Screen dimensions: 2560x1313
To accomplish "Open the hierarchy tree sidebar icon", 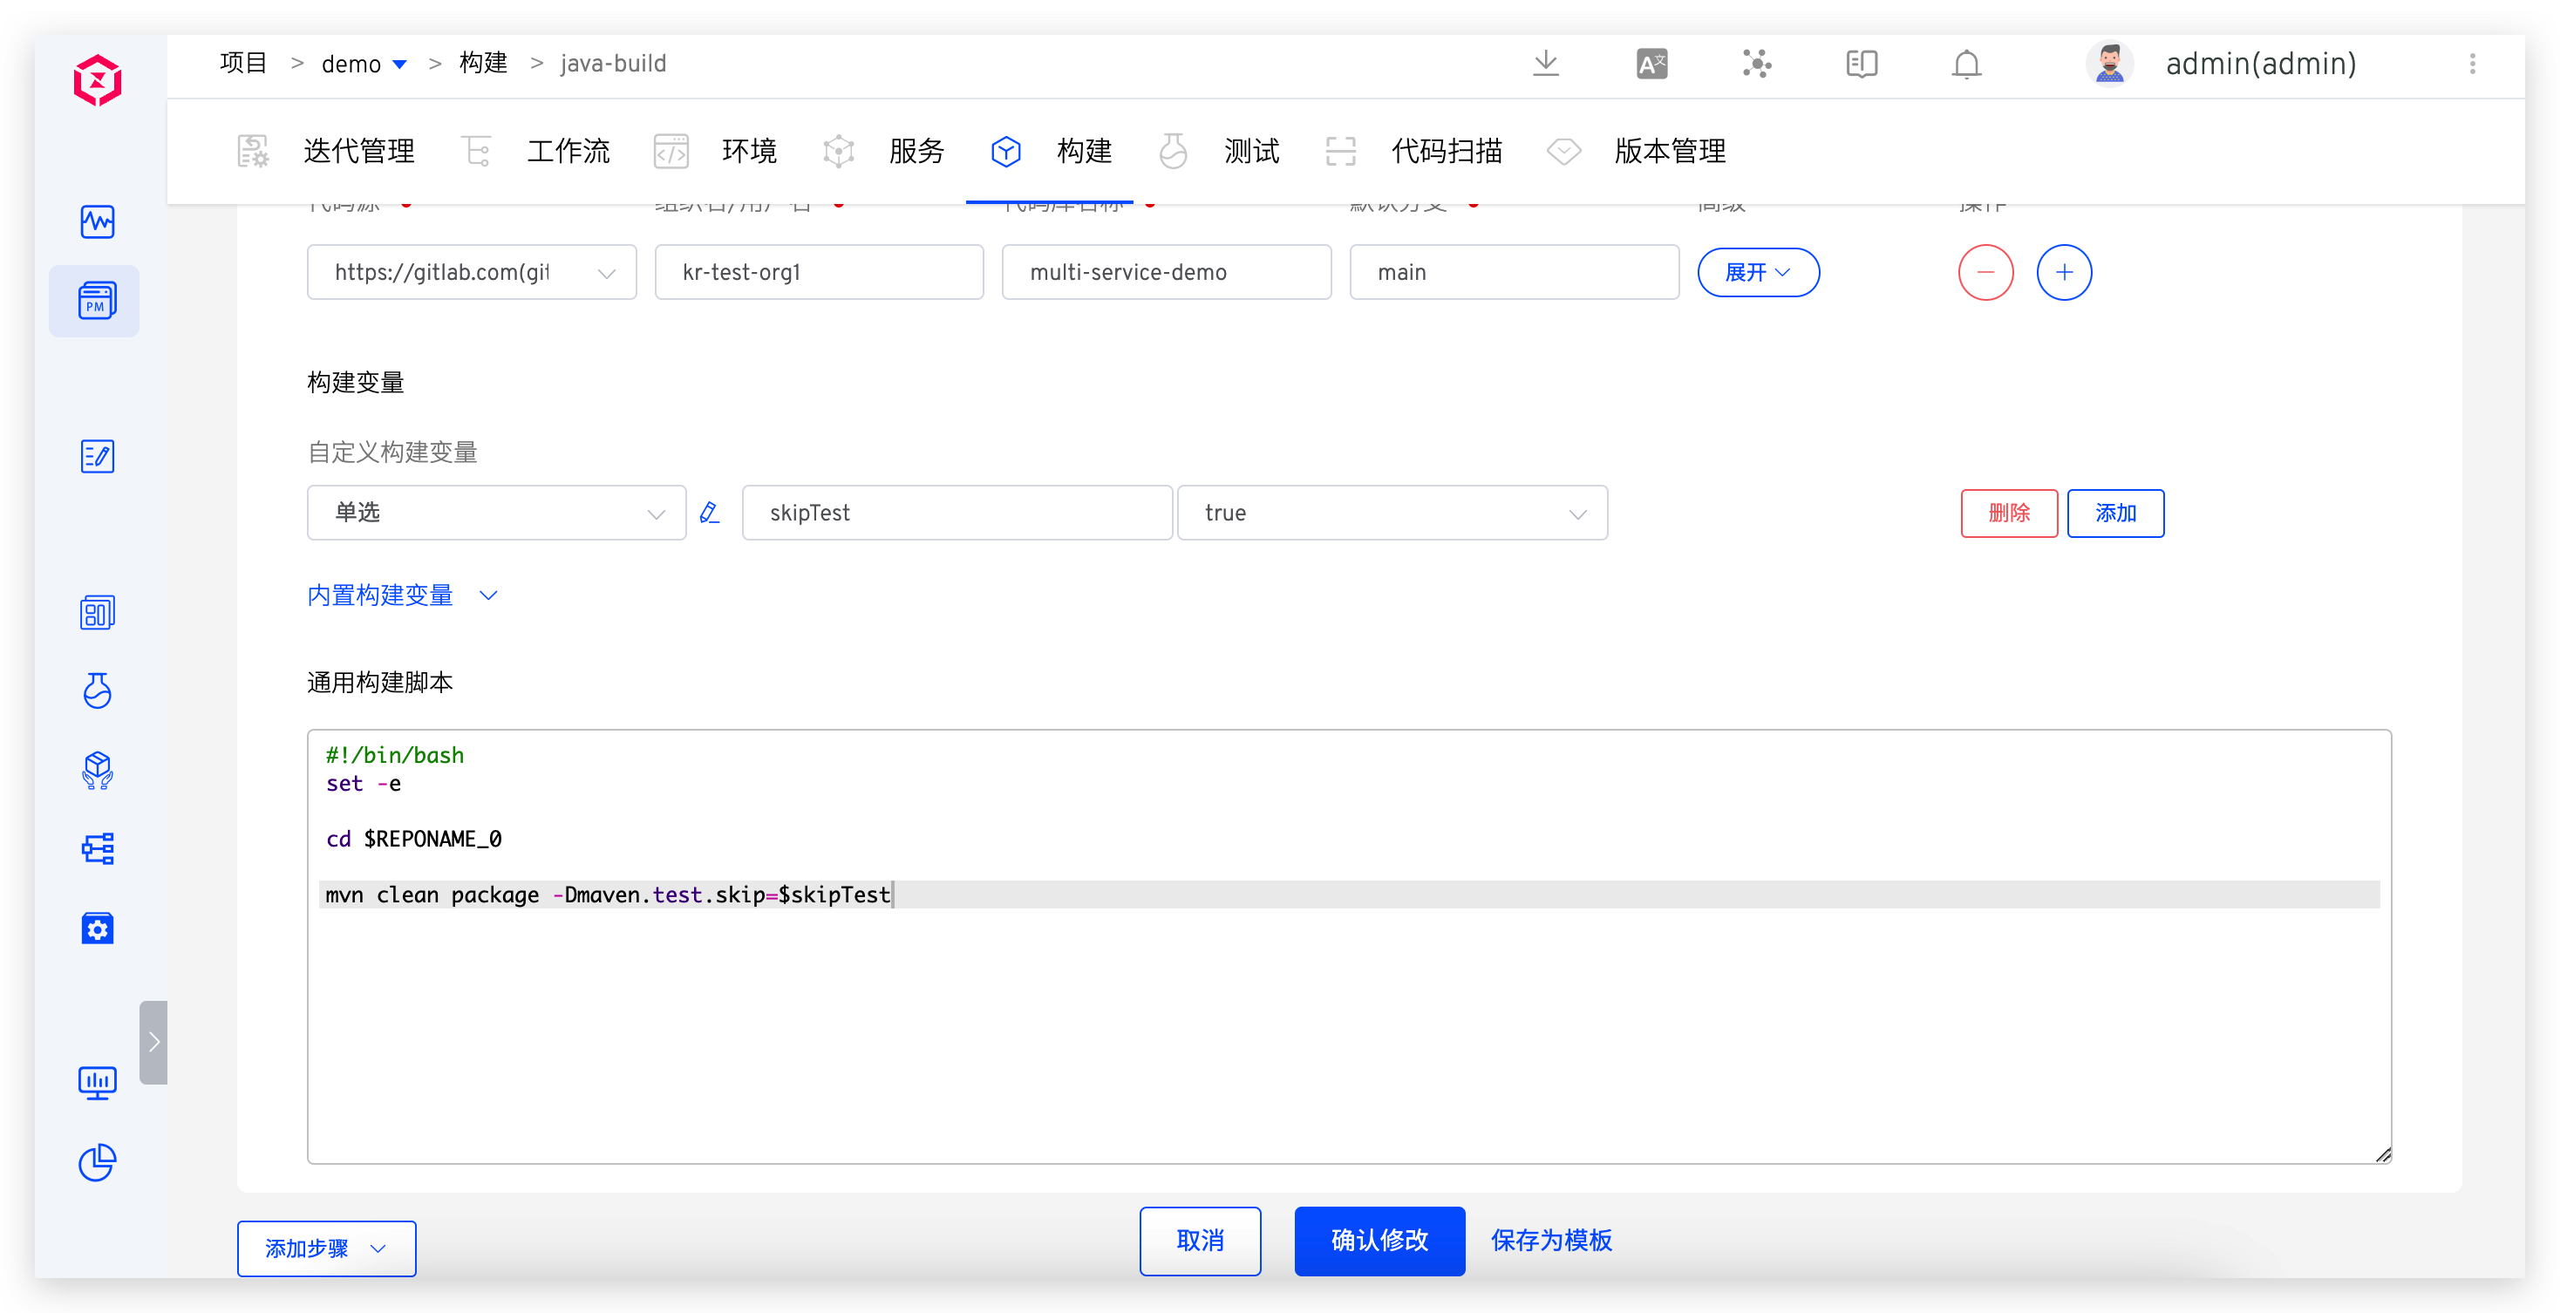I will coord(98,847).
